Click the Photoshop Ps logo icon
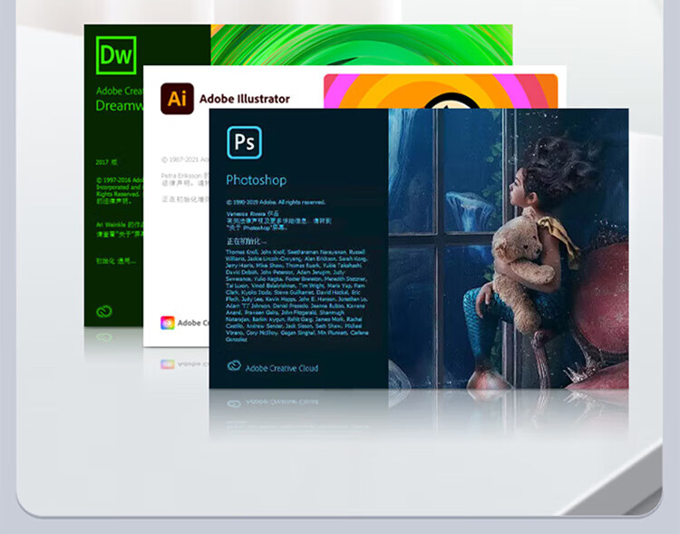 pos(243,143)
